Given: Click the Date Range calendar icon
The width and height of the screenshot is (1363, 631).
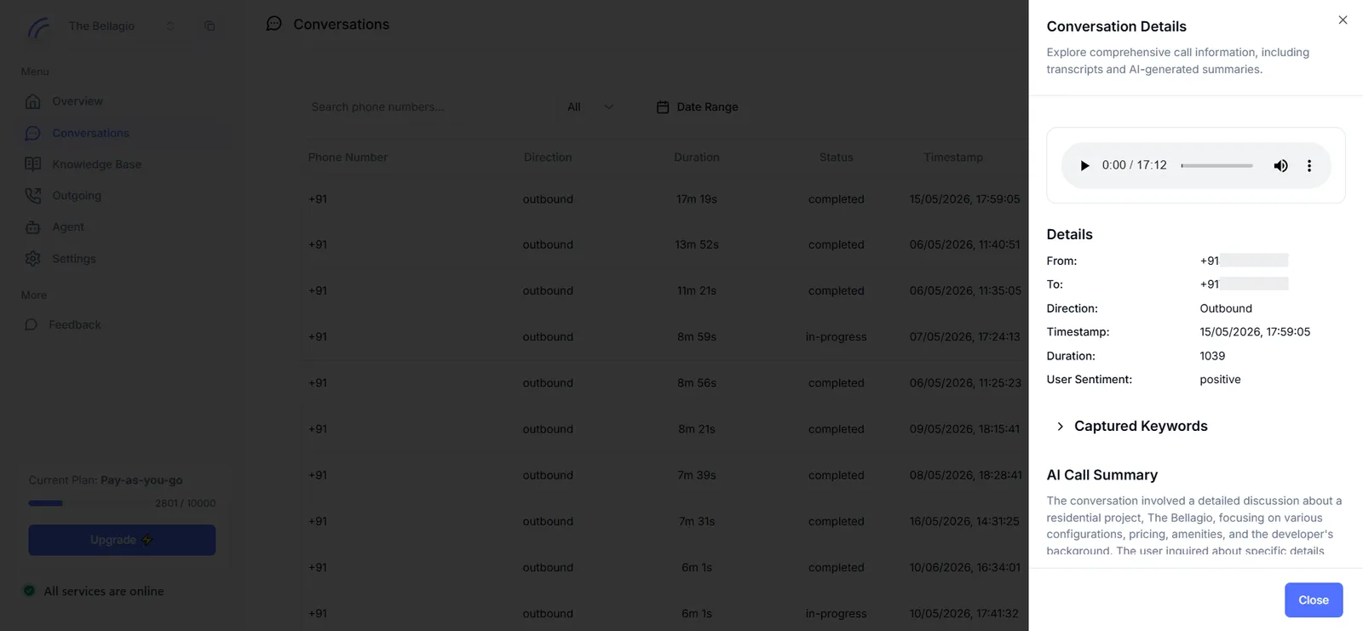Looking at the screenshot, I should [x=663, y=107].
